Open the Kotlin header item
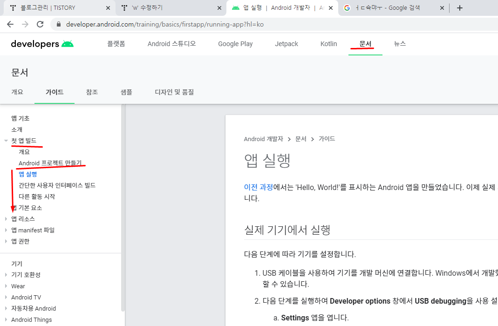 (x=329, y=44)
